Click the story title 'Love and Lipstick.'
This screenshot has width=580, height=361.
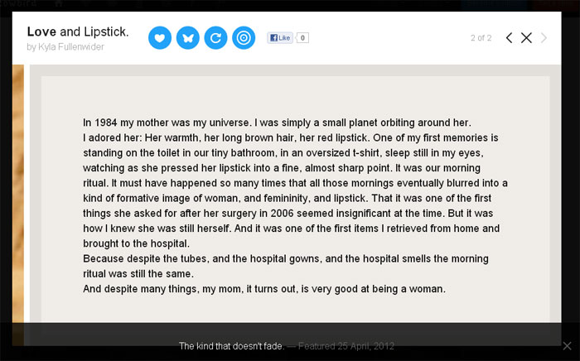pyautogui.click(x=78, y=31)
